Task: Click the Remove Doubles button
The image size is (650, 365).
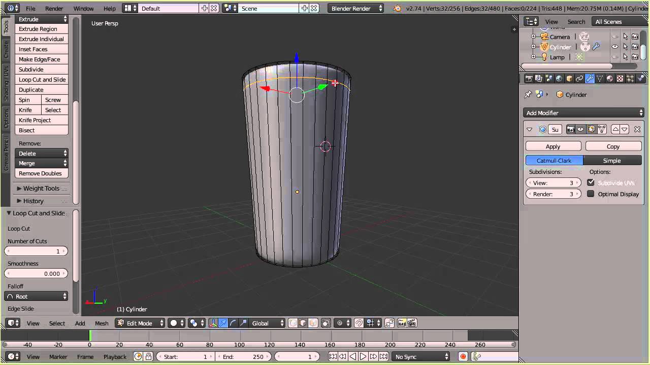Action: pyautogui.click(x=42, y=173)
